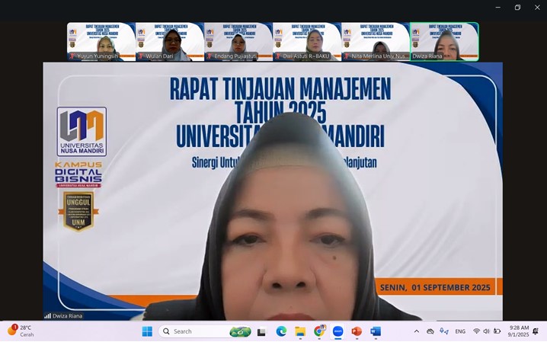Click the Zoom icon in the taskbar

tap(337, 331)
